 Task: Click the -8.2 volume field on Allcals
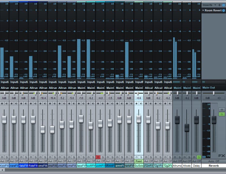tap(187, 98)
